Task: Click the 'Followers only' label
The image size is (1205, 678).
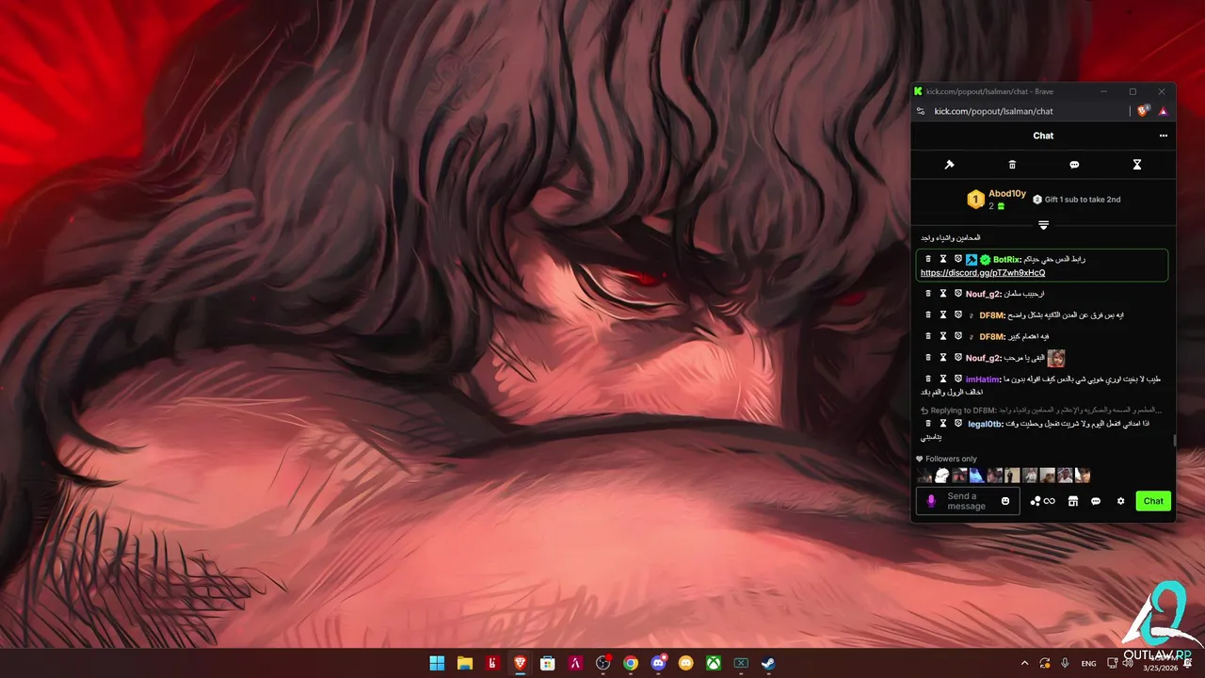Action: point(951,459)
